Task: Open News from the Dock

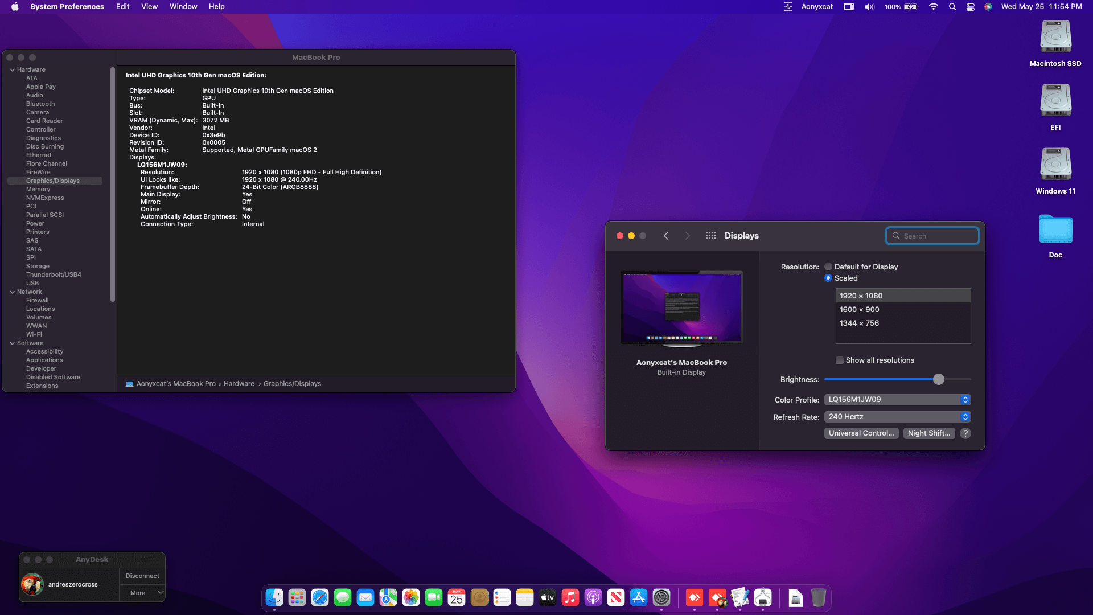Action: point(616,597)
